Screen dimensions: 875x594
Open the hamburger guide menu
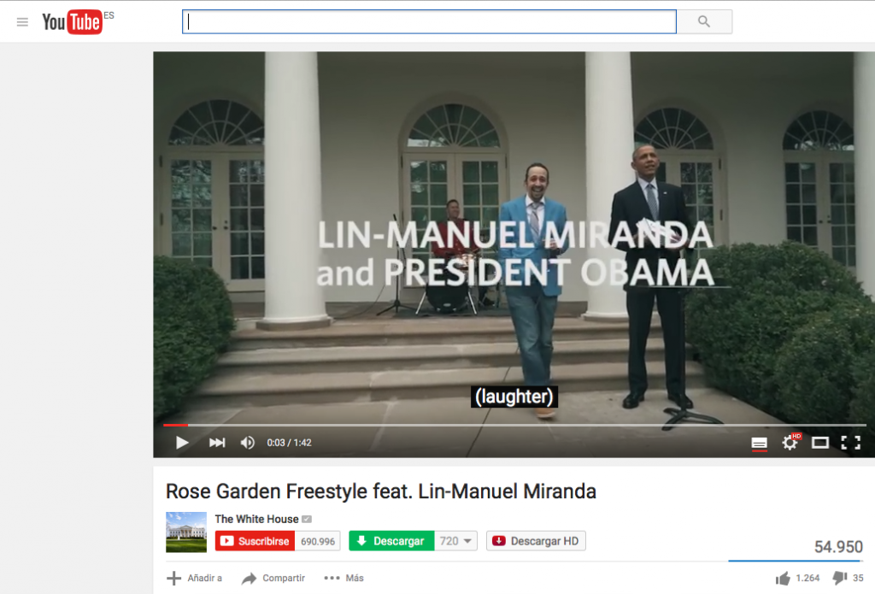point(22,22)
